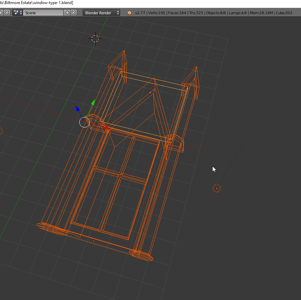Click the white manipulator center circle
Image resolution: width=301 pixels, height=300 pixels.
84,122
